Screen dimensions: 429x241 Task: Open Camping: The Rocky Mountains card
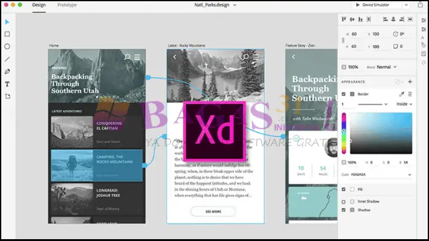[96, 165]
